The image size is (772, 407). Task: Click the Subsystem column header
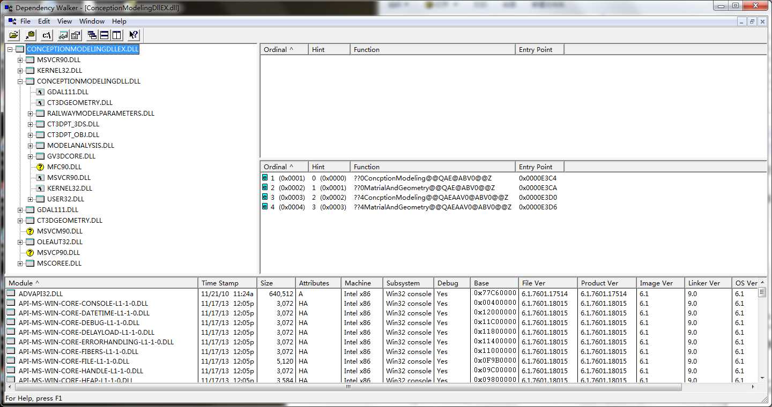point(408,283)
